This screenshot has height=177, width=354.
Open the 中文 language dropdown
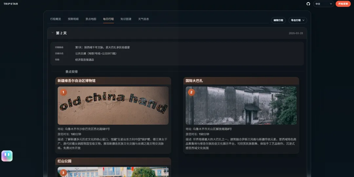click(324, 4)
